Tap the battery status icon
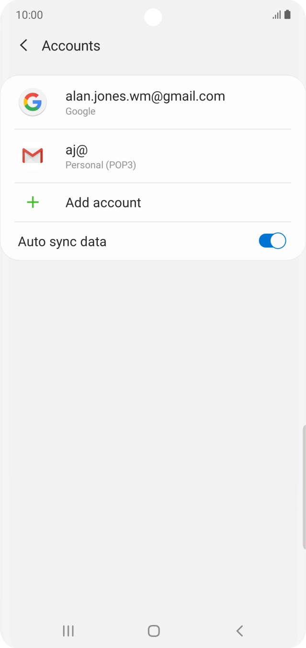 pyautogui.click(x=287, y=15)
